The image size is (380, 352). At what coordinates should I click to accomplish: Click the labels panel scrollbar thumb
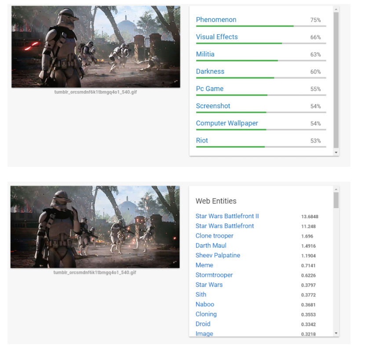pyautogui.click(x=336, y=80)
